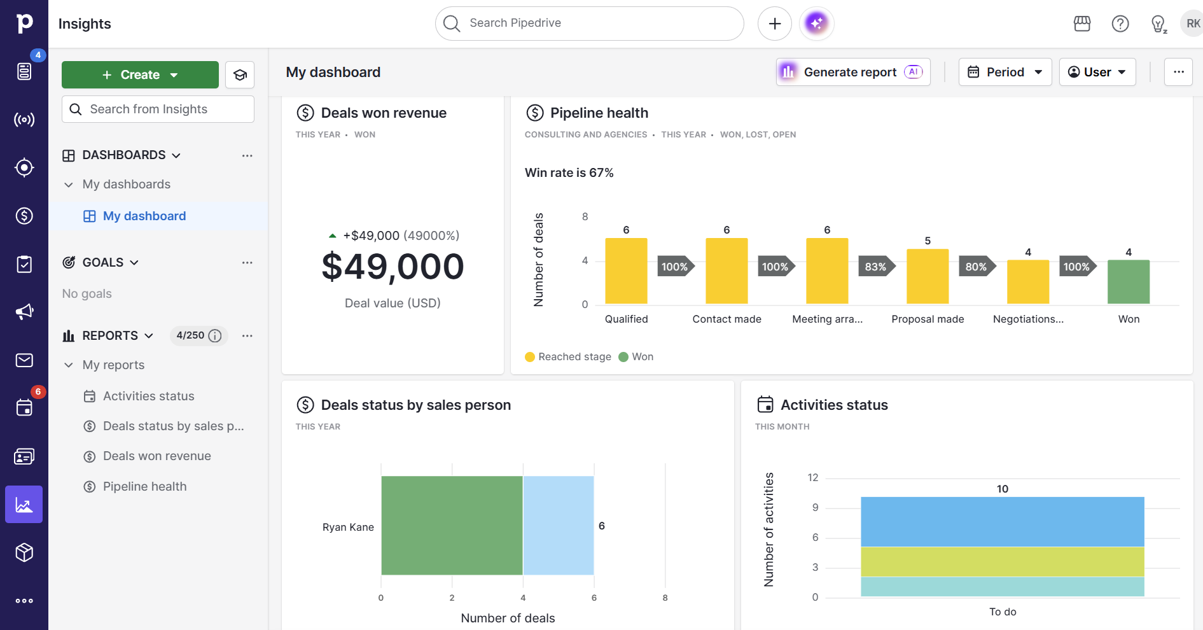Collapse the My reports section

(x=68, y=365)
